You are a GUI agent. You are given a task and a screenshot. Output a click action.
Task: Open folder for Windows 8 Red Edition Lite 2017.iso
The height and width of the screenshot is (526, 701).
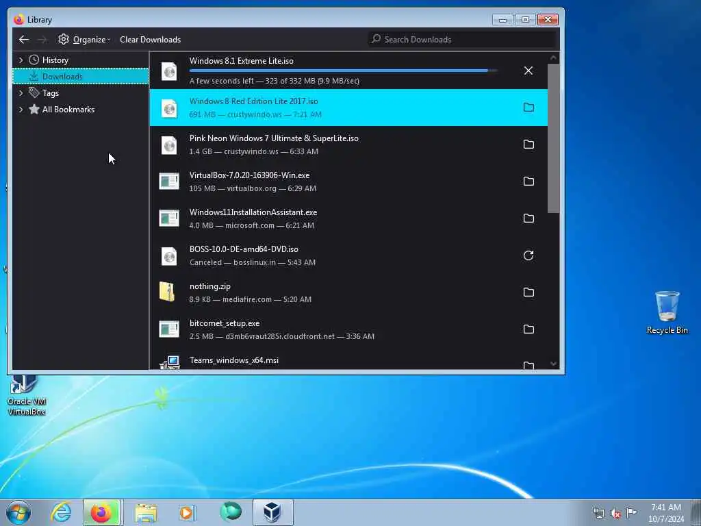(528, 108)
